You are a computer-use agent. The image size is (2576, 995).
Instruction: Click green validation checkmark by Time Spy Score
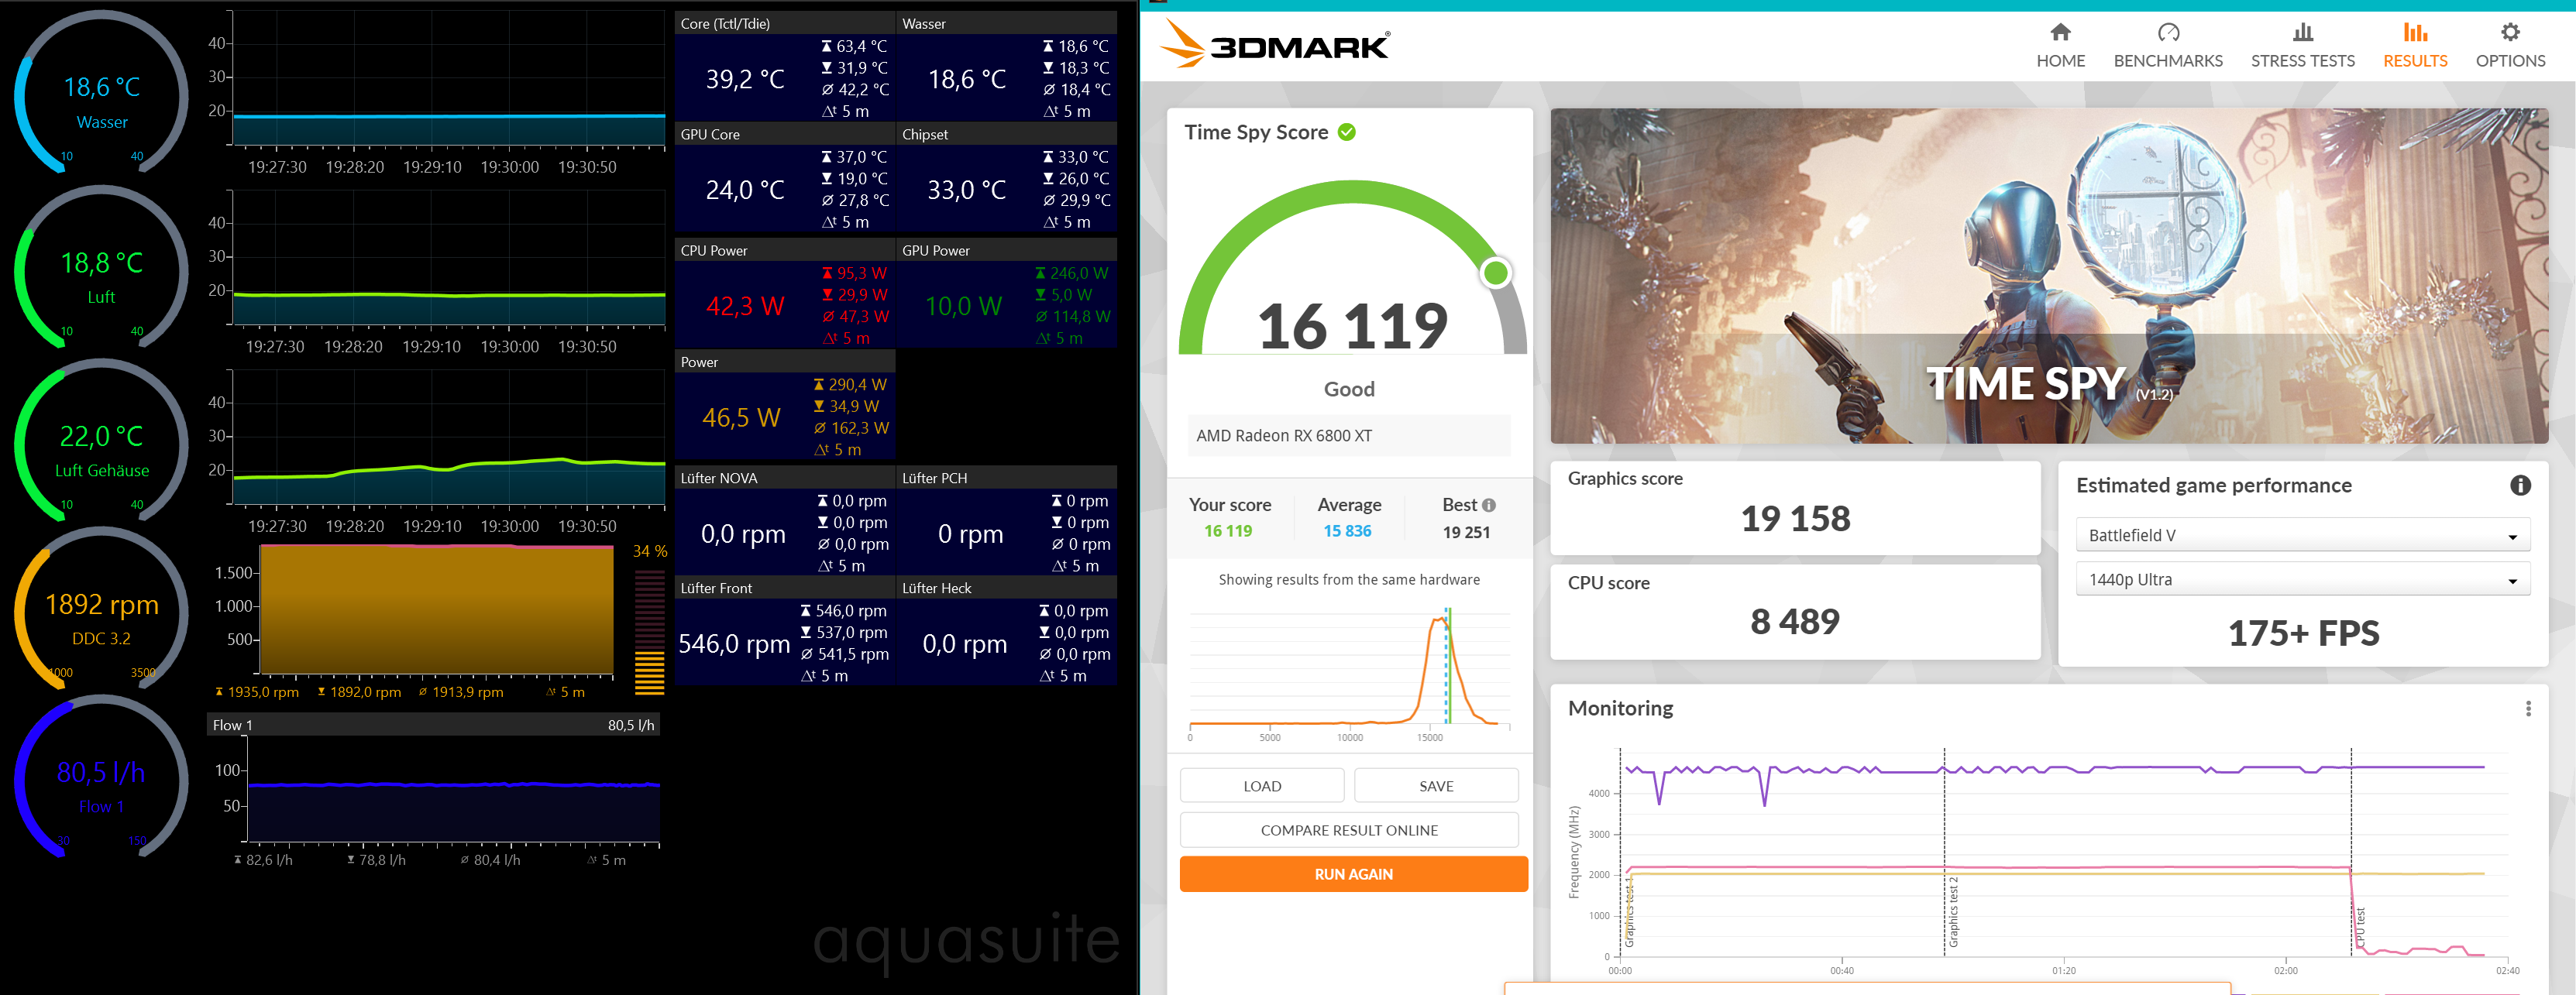[1347, 132]
